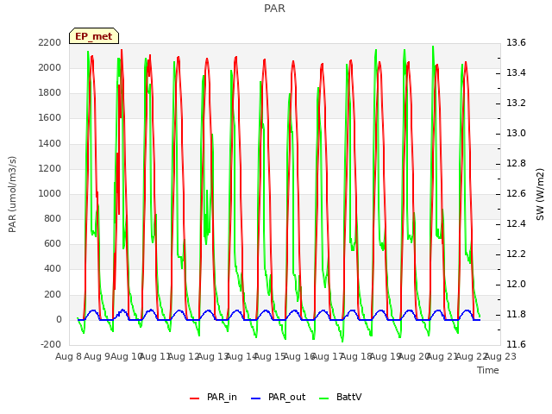Click the 2000 left axis value

click(50, 67)
